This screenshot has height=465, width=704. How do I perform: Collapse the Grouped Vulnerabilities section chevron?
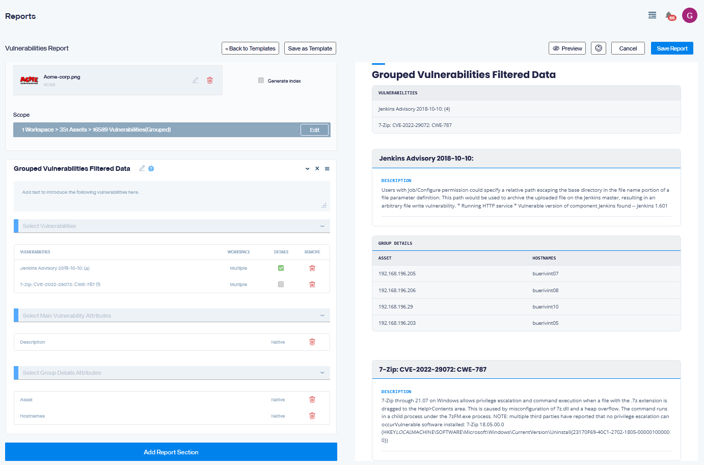[x=308, y=169]
